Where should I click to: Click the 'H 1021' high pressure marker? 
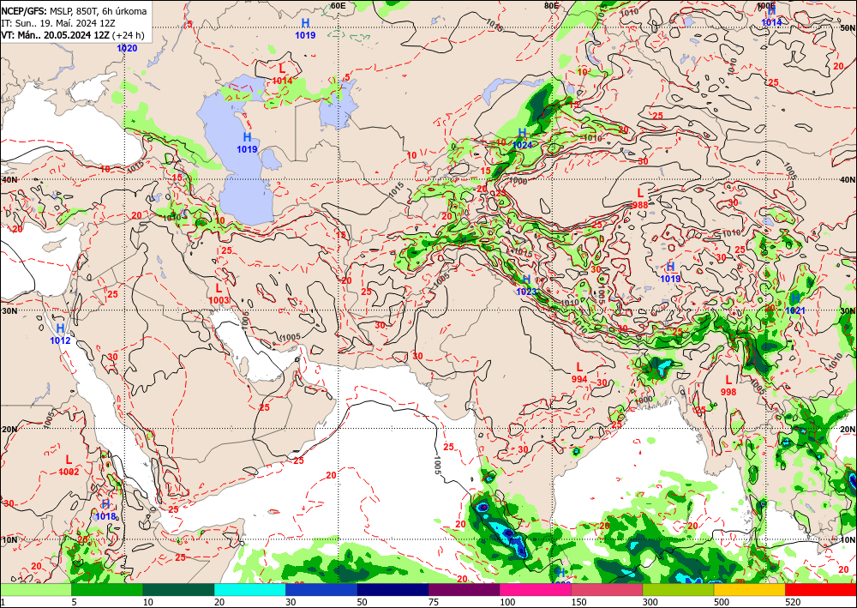tap(795, 304)
